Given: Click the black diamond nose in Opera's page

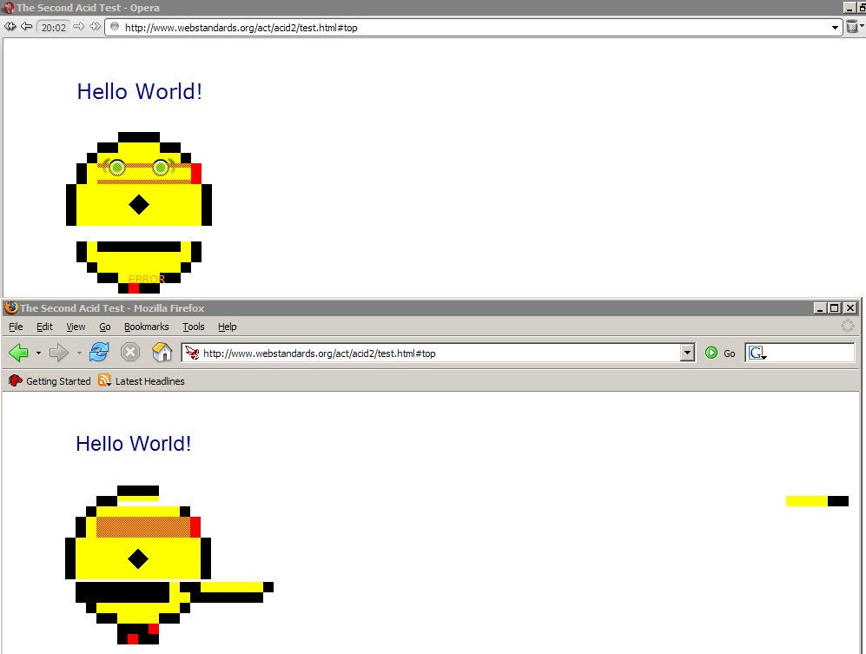Looking at the screenshot, I should pyautogui.click(x=139, y=205).
